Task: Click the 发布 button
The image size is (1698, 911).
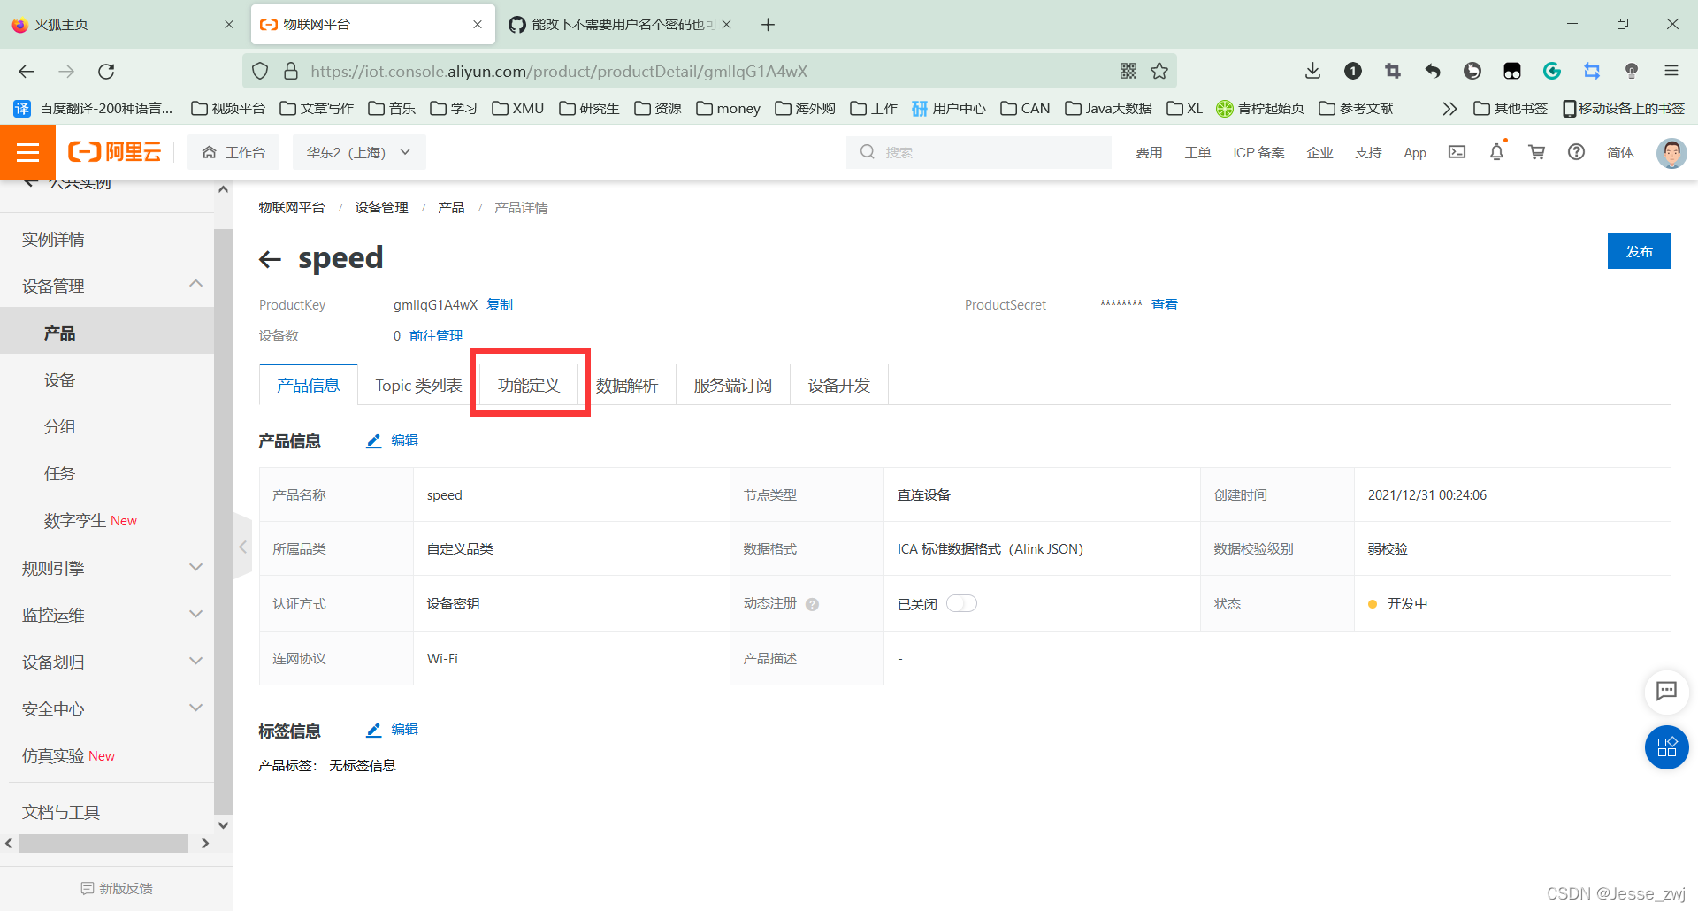Action: coord(1639,251)
